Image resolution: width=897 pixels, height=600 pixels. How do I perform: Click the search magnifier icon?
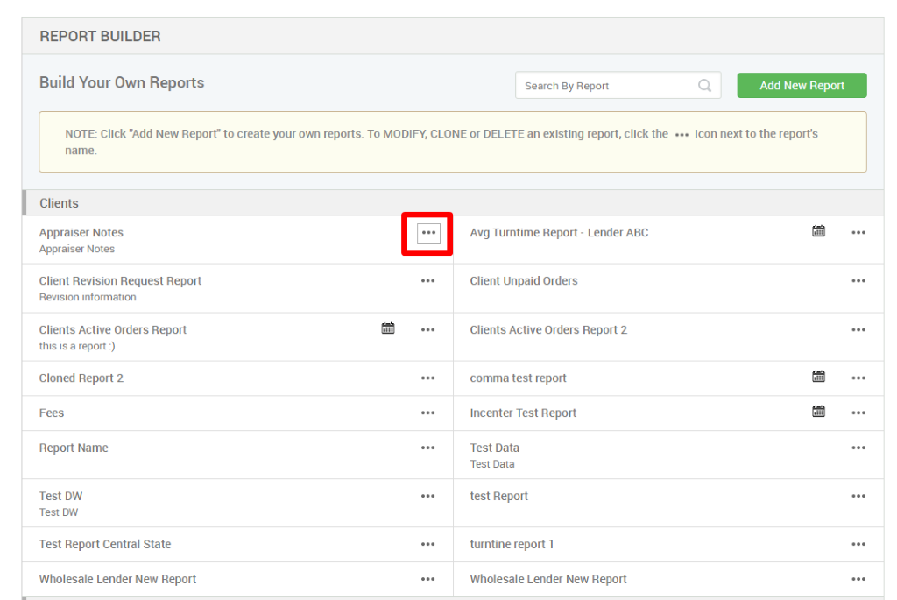coord(704,85)
